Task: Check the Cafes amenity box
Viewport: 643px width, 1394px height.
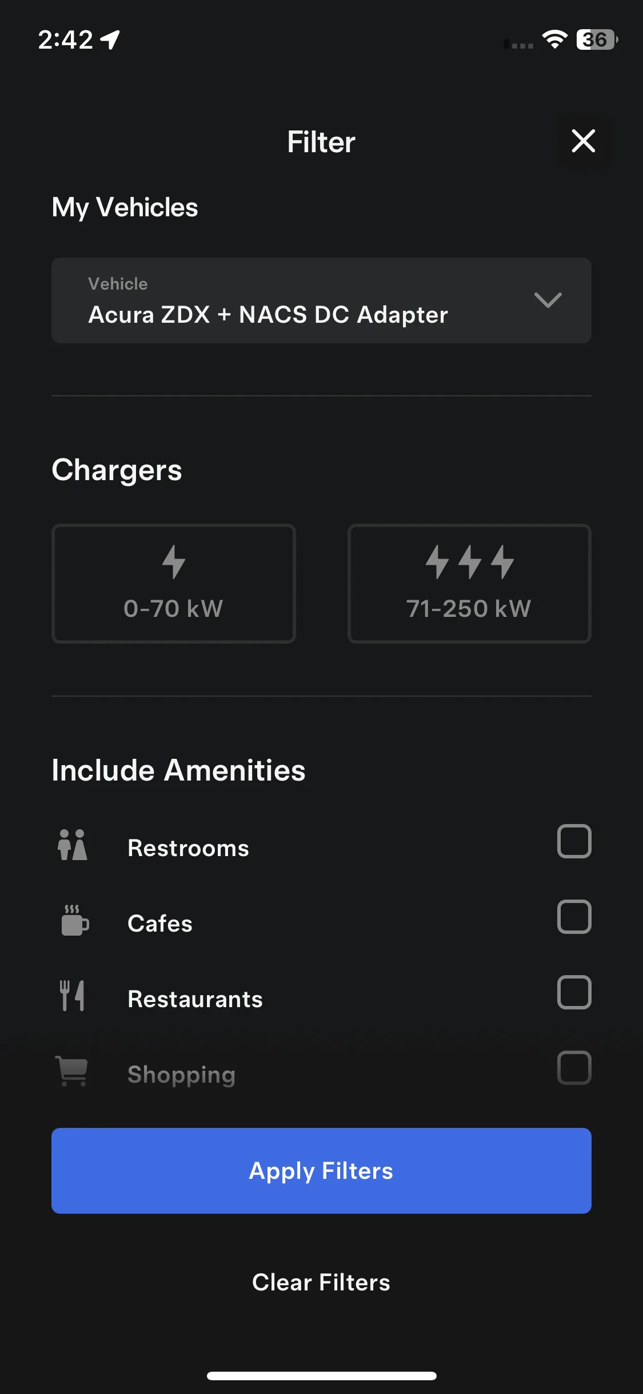Action: coord(574,917)
